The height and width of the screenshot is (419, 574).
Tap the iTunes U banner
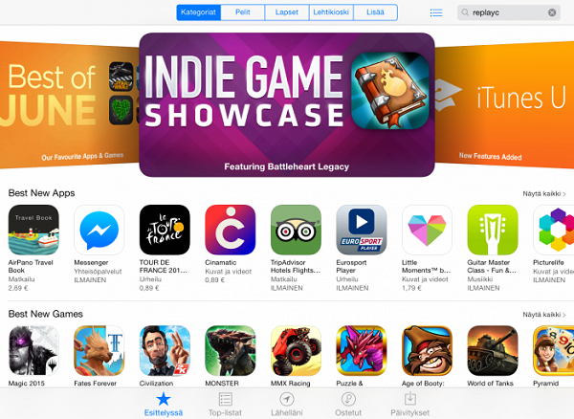click(x=504, y=105)
